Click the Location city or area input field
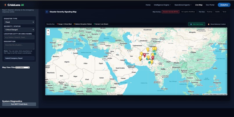 pos(19,37)
